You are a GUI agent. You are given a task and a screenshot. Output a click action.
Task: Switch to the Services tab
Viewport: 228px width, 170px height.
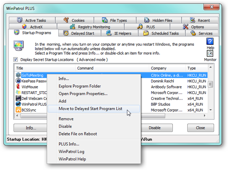(x=202, y=33)
